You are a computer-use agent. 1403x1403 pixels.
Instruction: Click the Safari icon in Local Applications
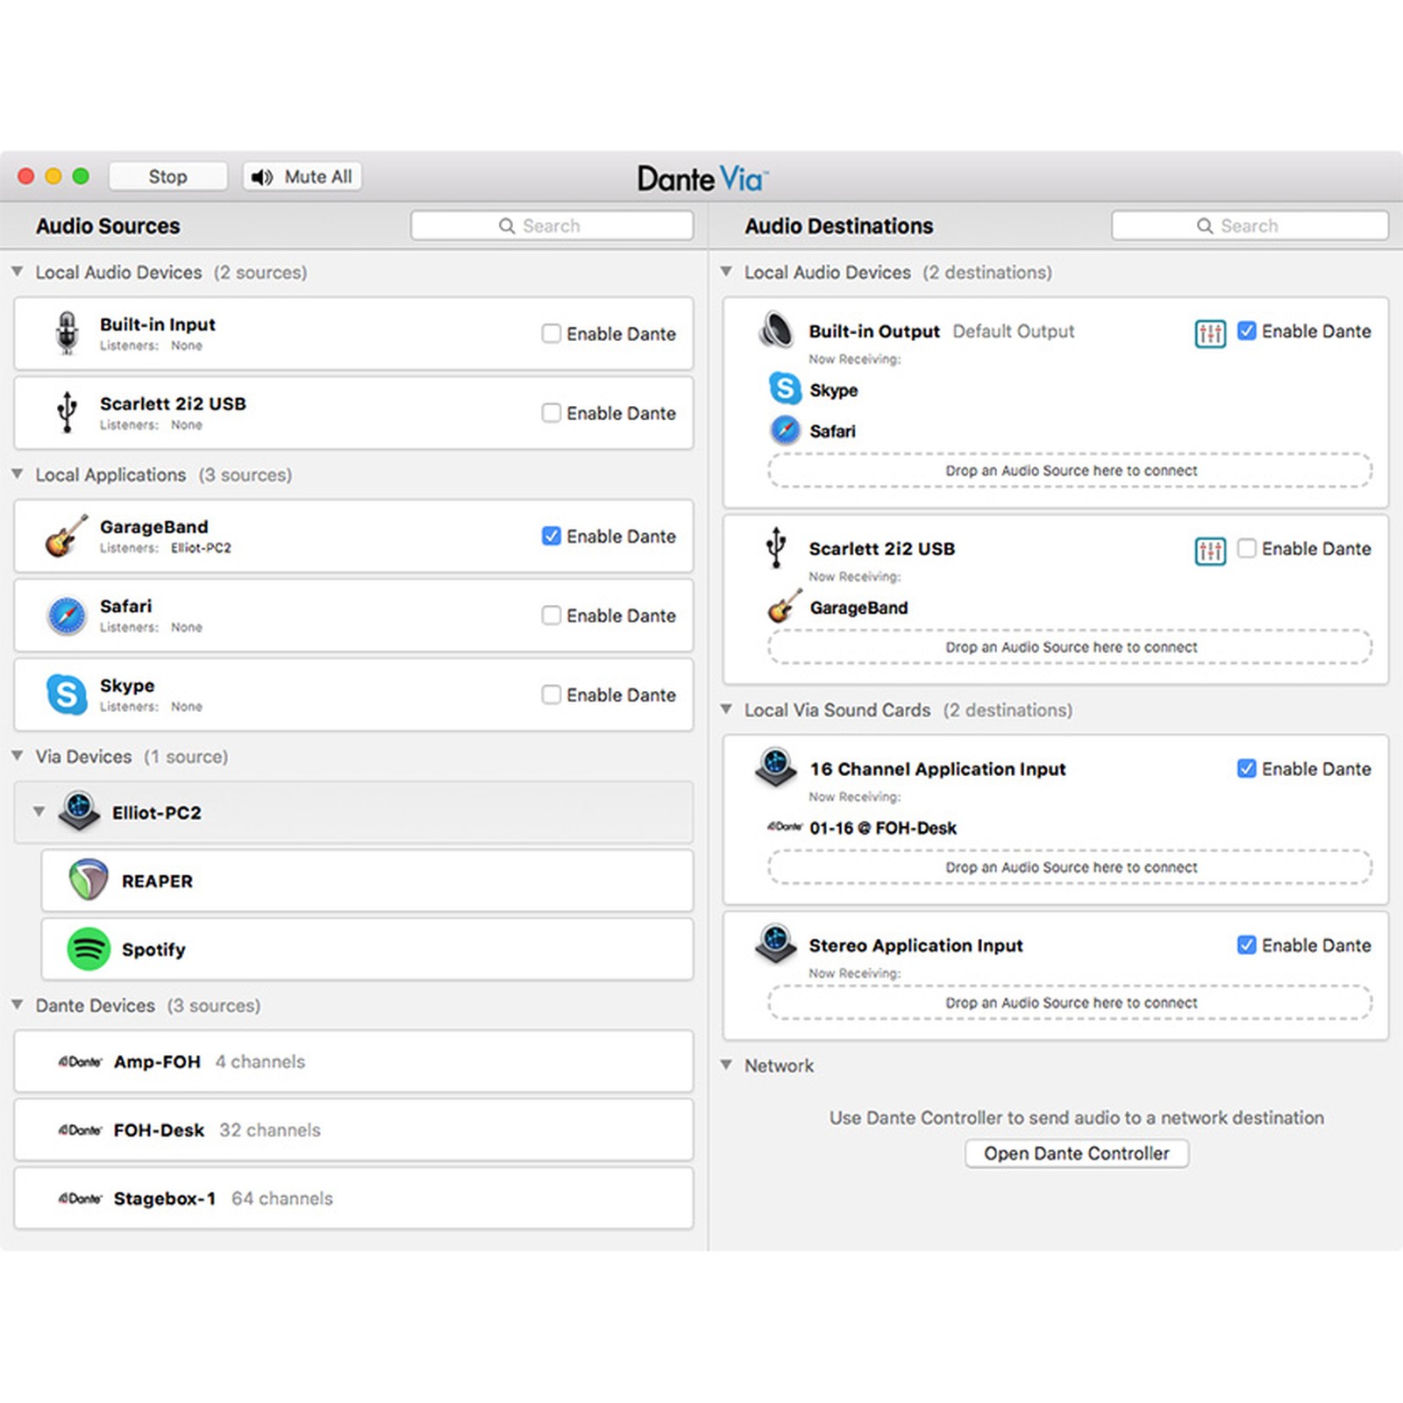coord(66,615)
